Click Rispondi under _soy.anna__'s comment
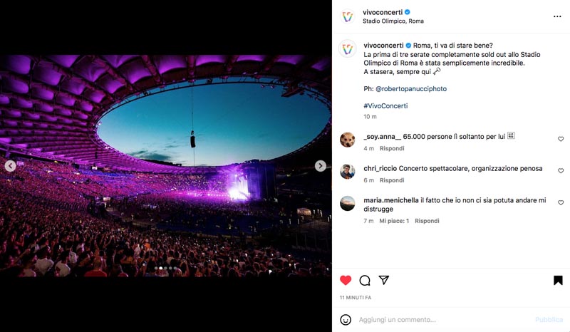 click(x=392, y=148)
